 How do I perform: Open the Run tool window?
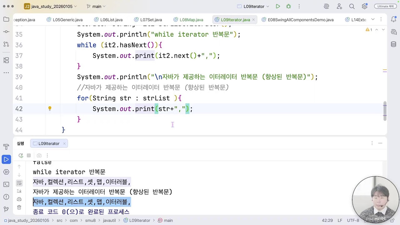pyautogui.click(x=6, y=159)
